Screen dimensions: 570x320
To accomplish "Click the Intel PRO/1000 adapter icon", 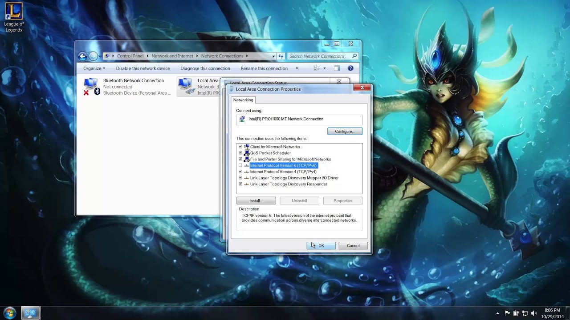I will [x=242, y=119].
